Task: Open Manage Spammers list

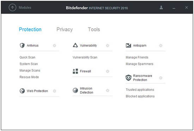Action: point(139,64)
